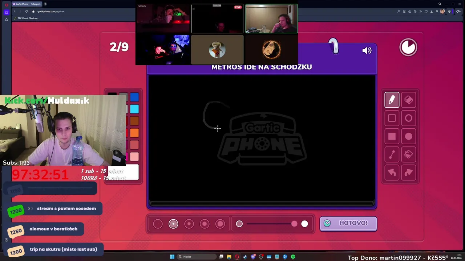Click the top-left webcam thumbnail
Image resolution: width=465 pixels, height=261 pixels.
(163, 18)
